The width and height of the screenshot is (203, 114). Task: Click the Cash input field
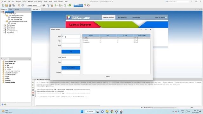(x=71, y=62)
